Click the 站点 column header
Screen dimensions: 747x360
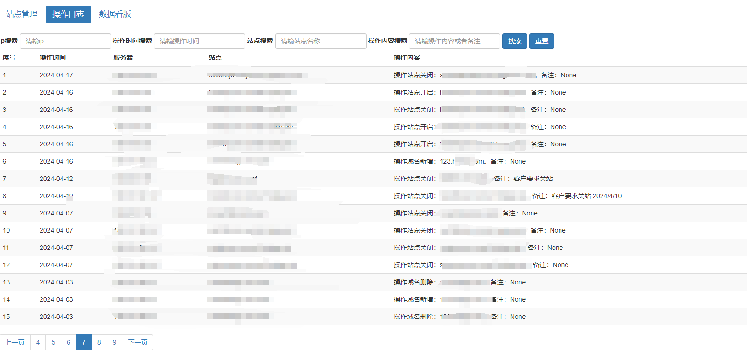click(x=215, y=57)
